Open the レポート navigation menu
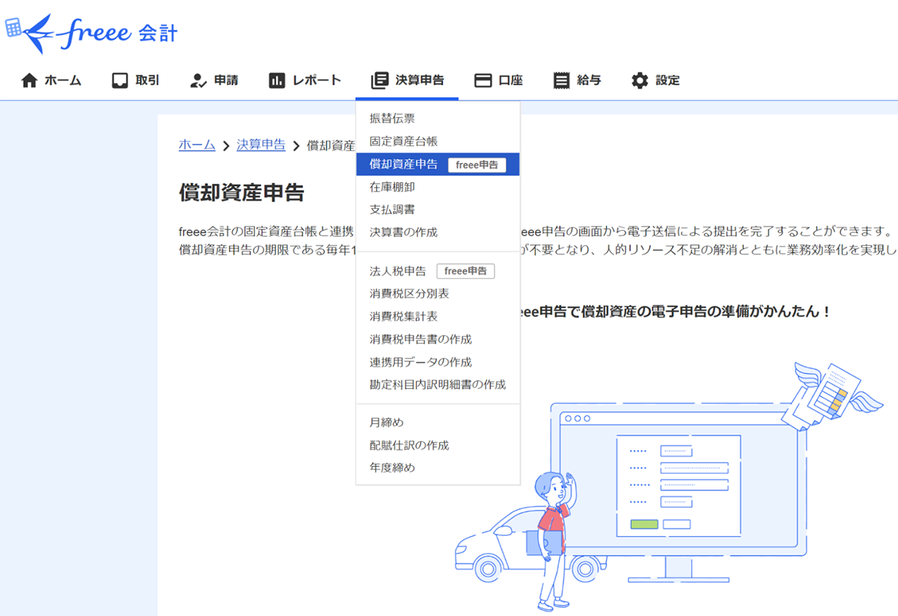Screen dimensions: 898x616 [x=305, y=81]
